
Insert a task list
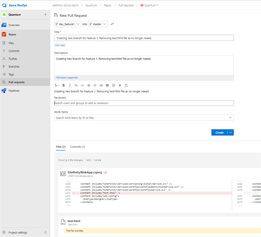[101, 85]
